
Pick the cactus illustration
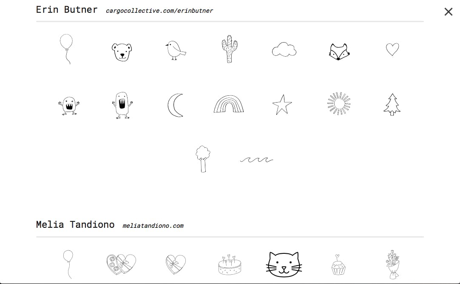[x=230, y=49]
